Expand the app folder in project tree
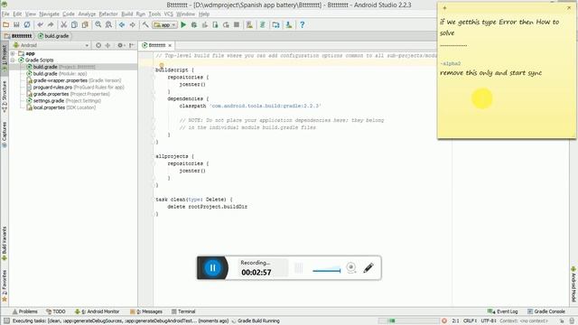 coord(14,53)
